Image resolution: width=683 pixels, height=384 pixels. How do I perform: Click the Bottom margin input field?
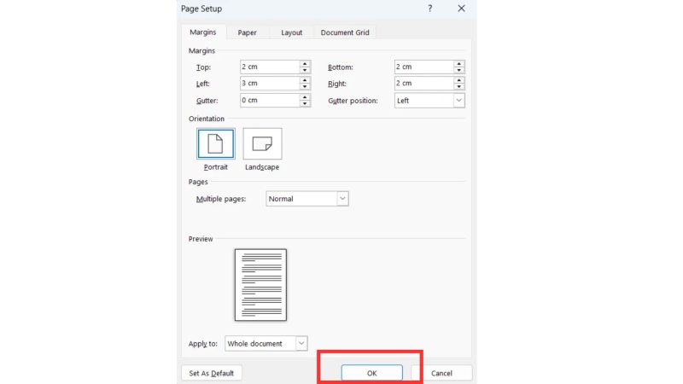(x=423, y=67)
